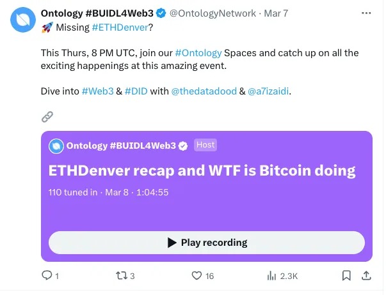
Task: Click the reply speech bubble icon
Action: [47, 276]
